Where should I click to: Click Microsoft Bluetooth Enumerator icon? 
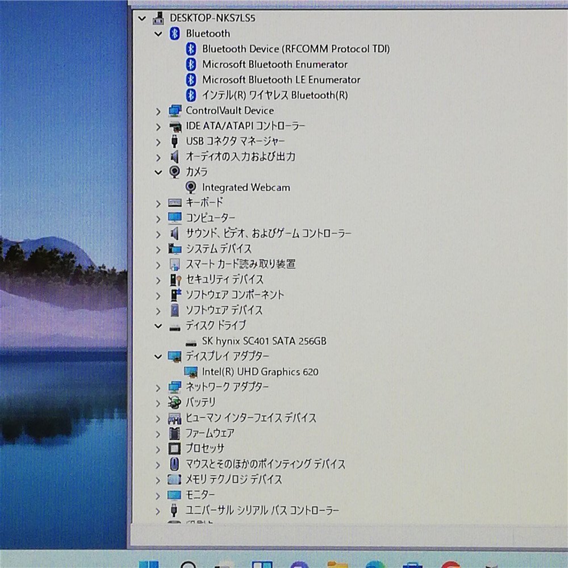[x=191, y=65]
